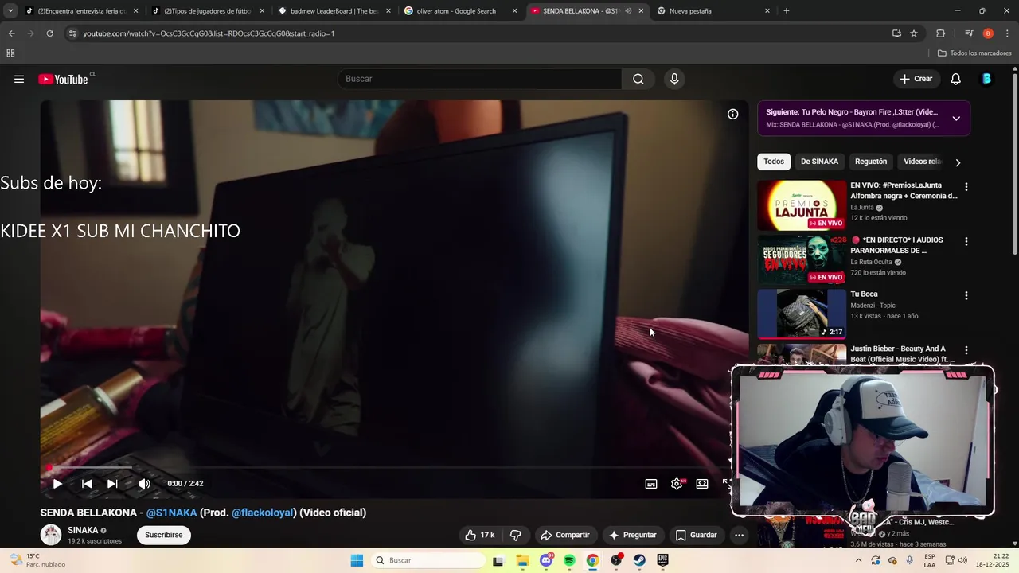This screenshot has width=1019, height=573.
Task: Open options for Audios Paranormales video
Action: pyautogui.click(x=966, y=241)
